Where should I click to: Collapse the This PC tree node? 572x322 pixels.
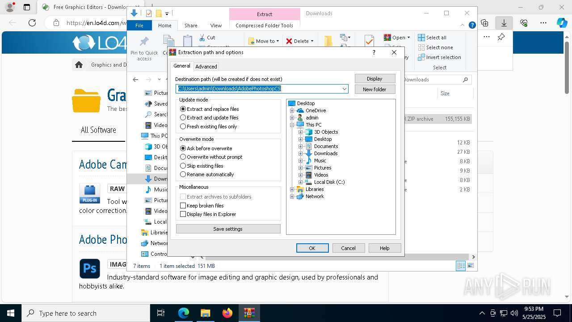pyautogui.click(x=292, y=125)
